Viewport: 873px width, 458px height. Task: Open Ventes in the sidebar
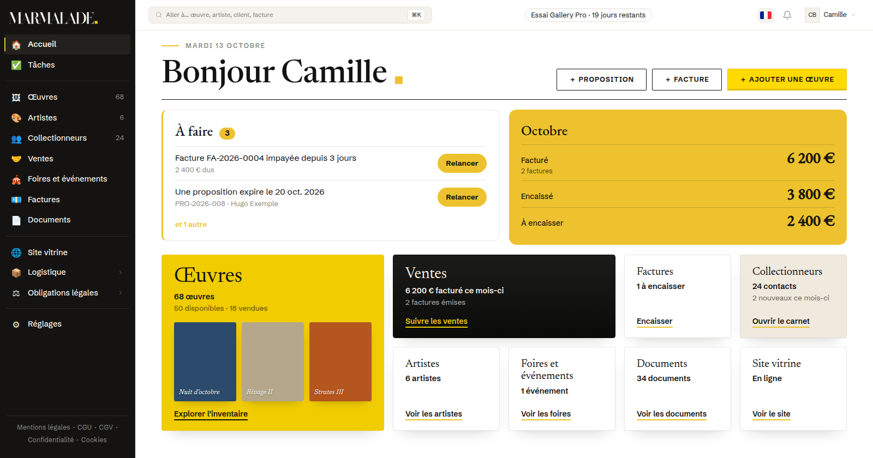tap(68, 159)
